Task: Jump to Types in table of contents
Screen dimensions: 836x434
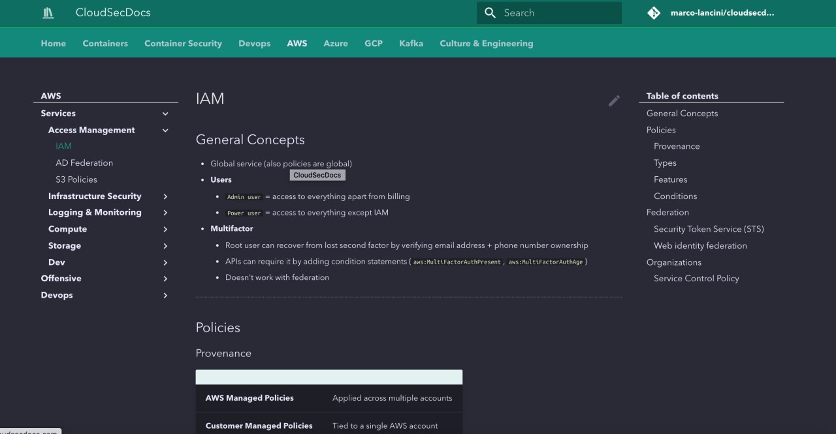Action: (x=665, y=163)
